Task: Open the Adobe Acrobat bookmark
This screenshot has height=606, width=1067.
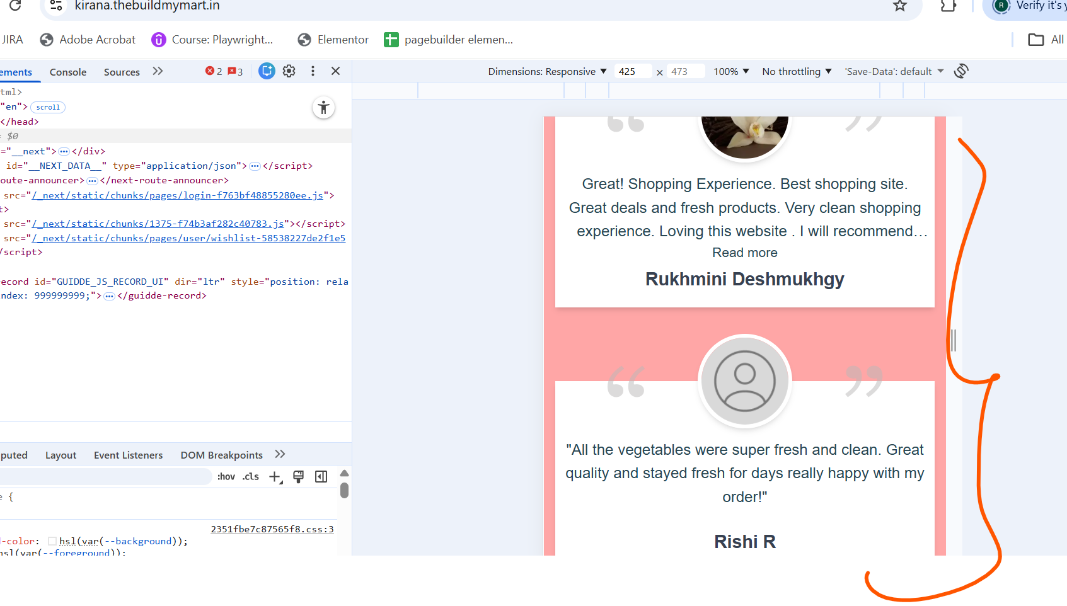Action: [x=88, y=40]
